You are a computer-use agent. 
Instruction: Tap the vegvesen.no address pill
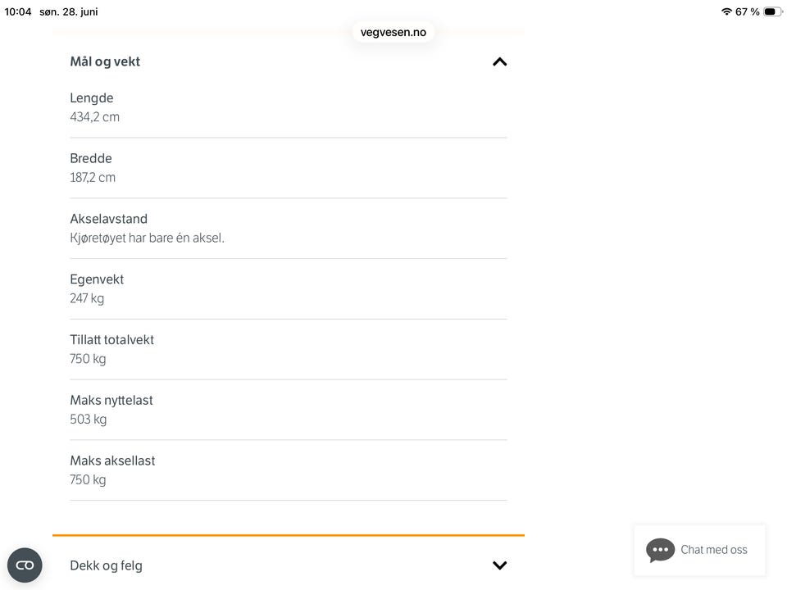coord(393,32)
